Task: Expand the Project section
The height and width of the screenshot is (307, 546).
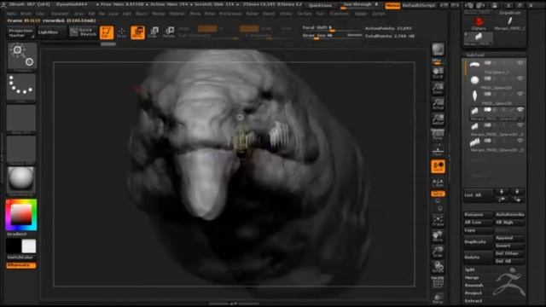Action: point(473,293)
